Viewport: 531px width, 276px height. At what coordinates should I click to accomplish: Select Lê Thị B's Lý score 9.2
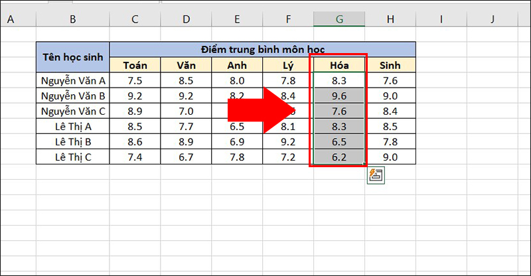(x=288, y=141)
